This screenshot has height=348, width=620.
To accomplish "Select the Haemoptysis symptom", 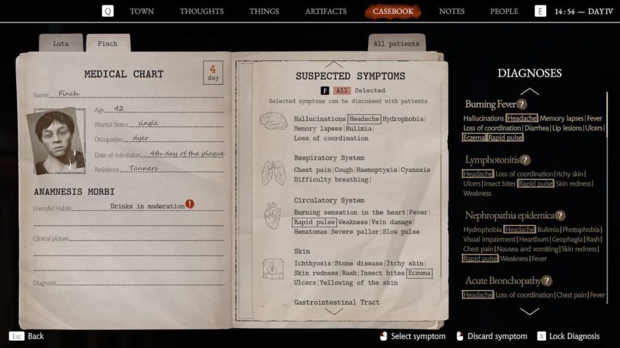I will [377, 170].
